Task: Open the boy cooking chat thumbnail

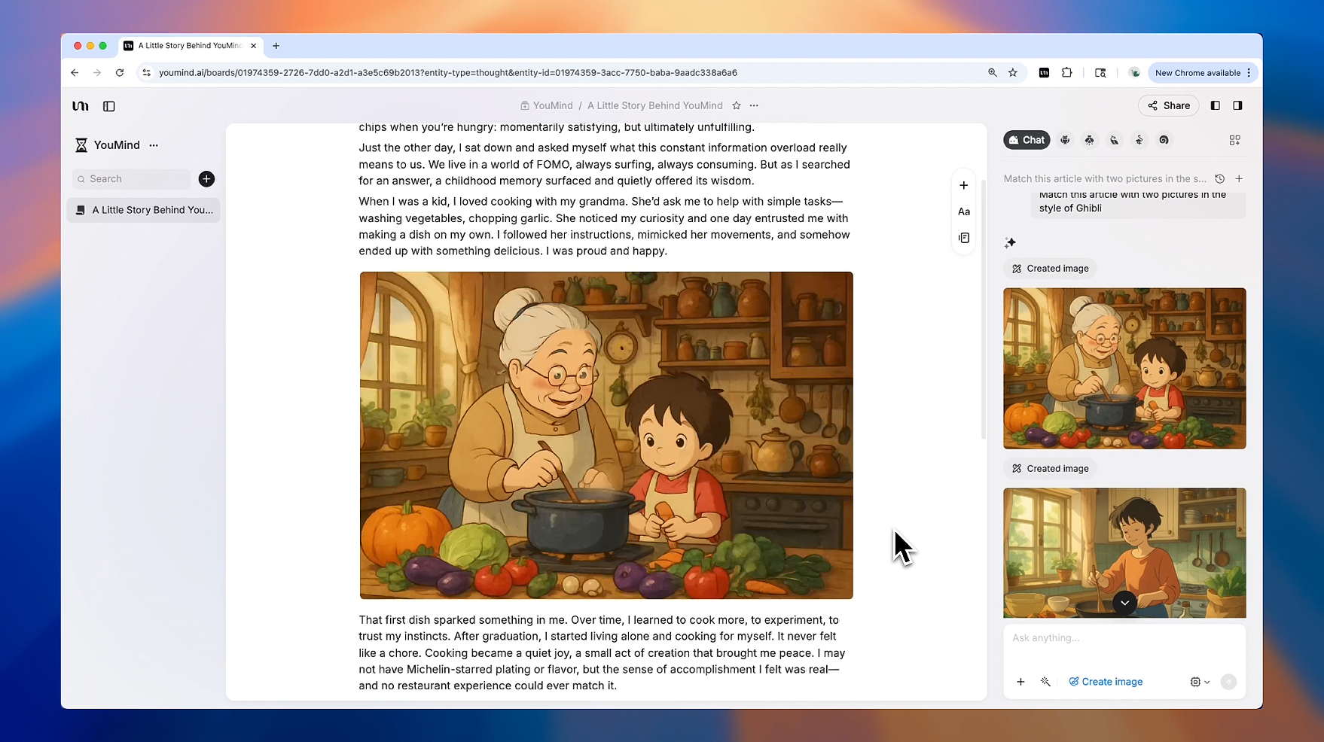Action: [x=1124, y=553]
